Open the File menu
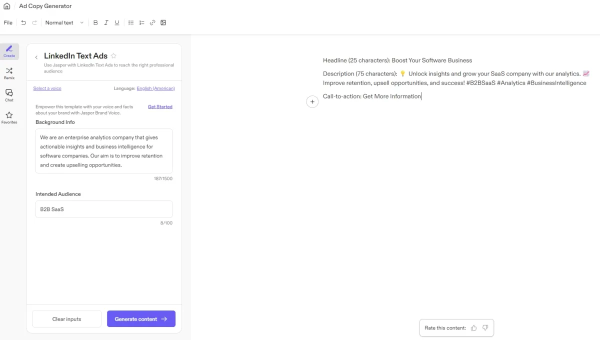Viewport: 600px width, 340px height. coord(8,22)
